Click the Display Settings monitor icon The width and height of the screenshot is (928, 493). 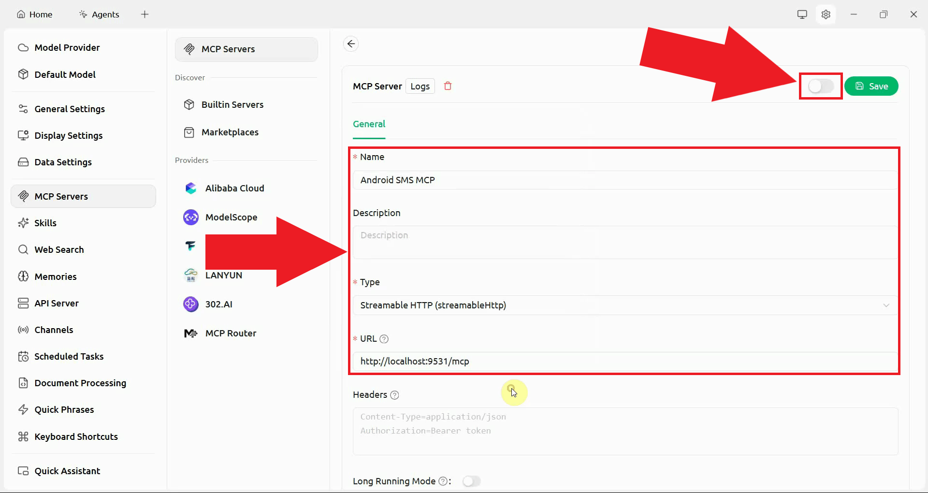[23, 135]
